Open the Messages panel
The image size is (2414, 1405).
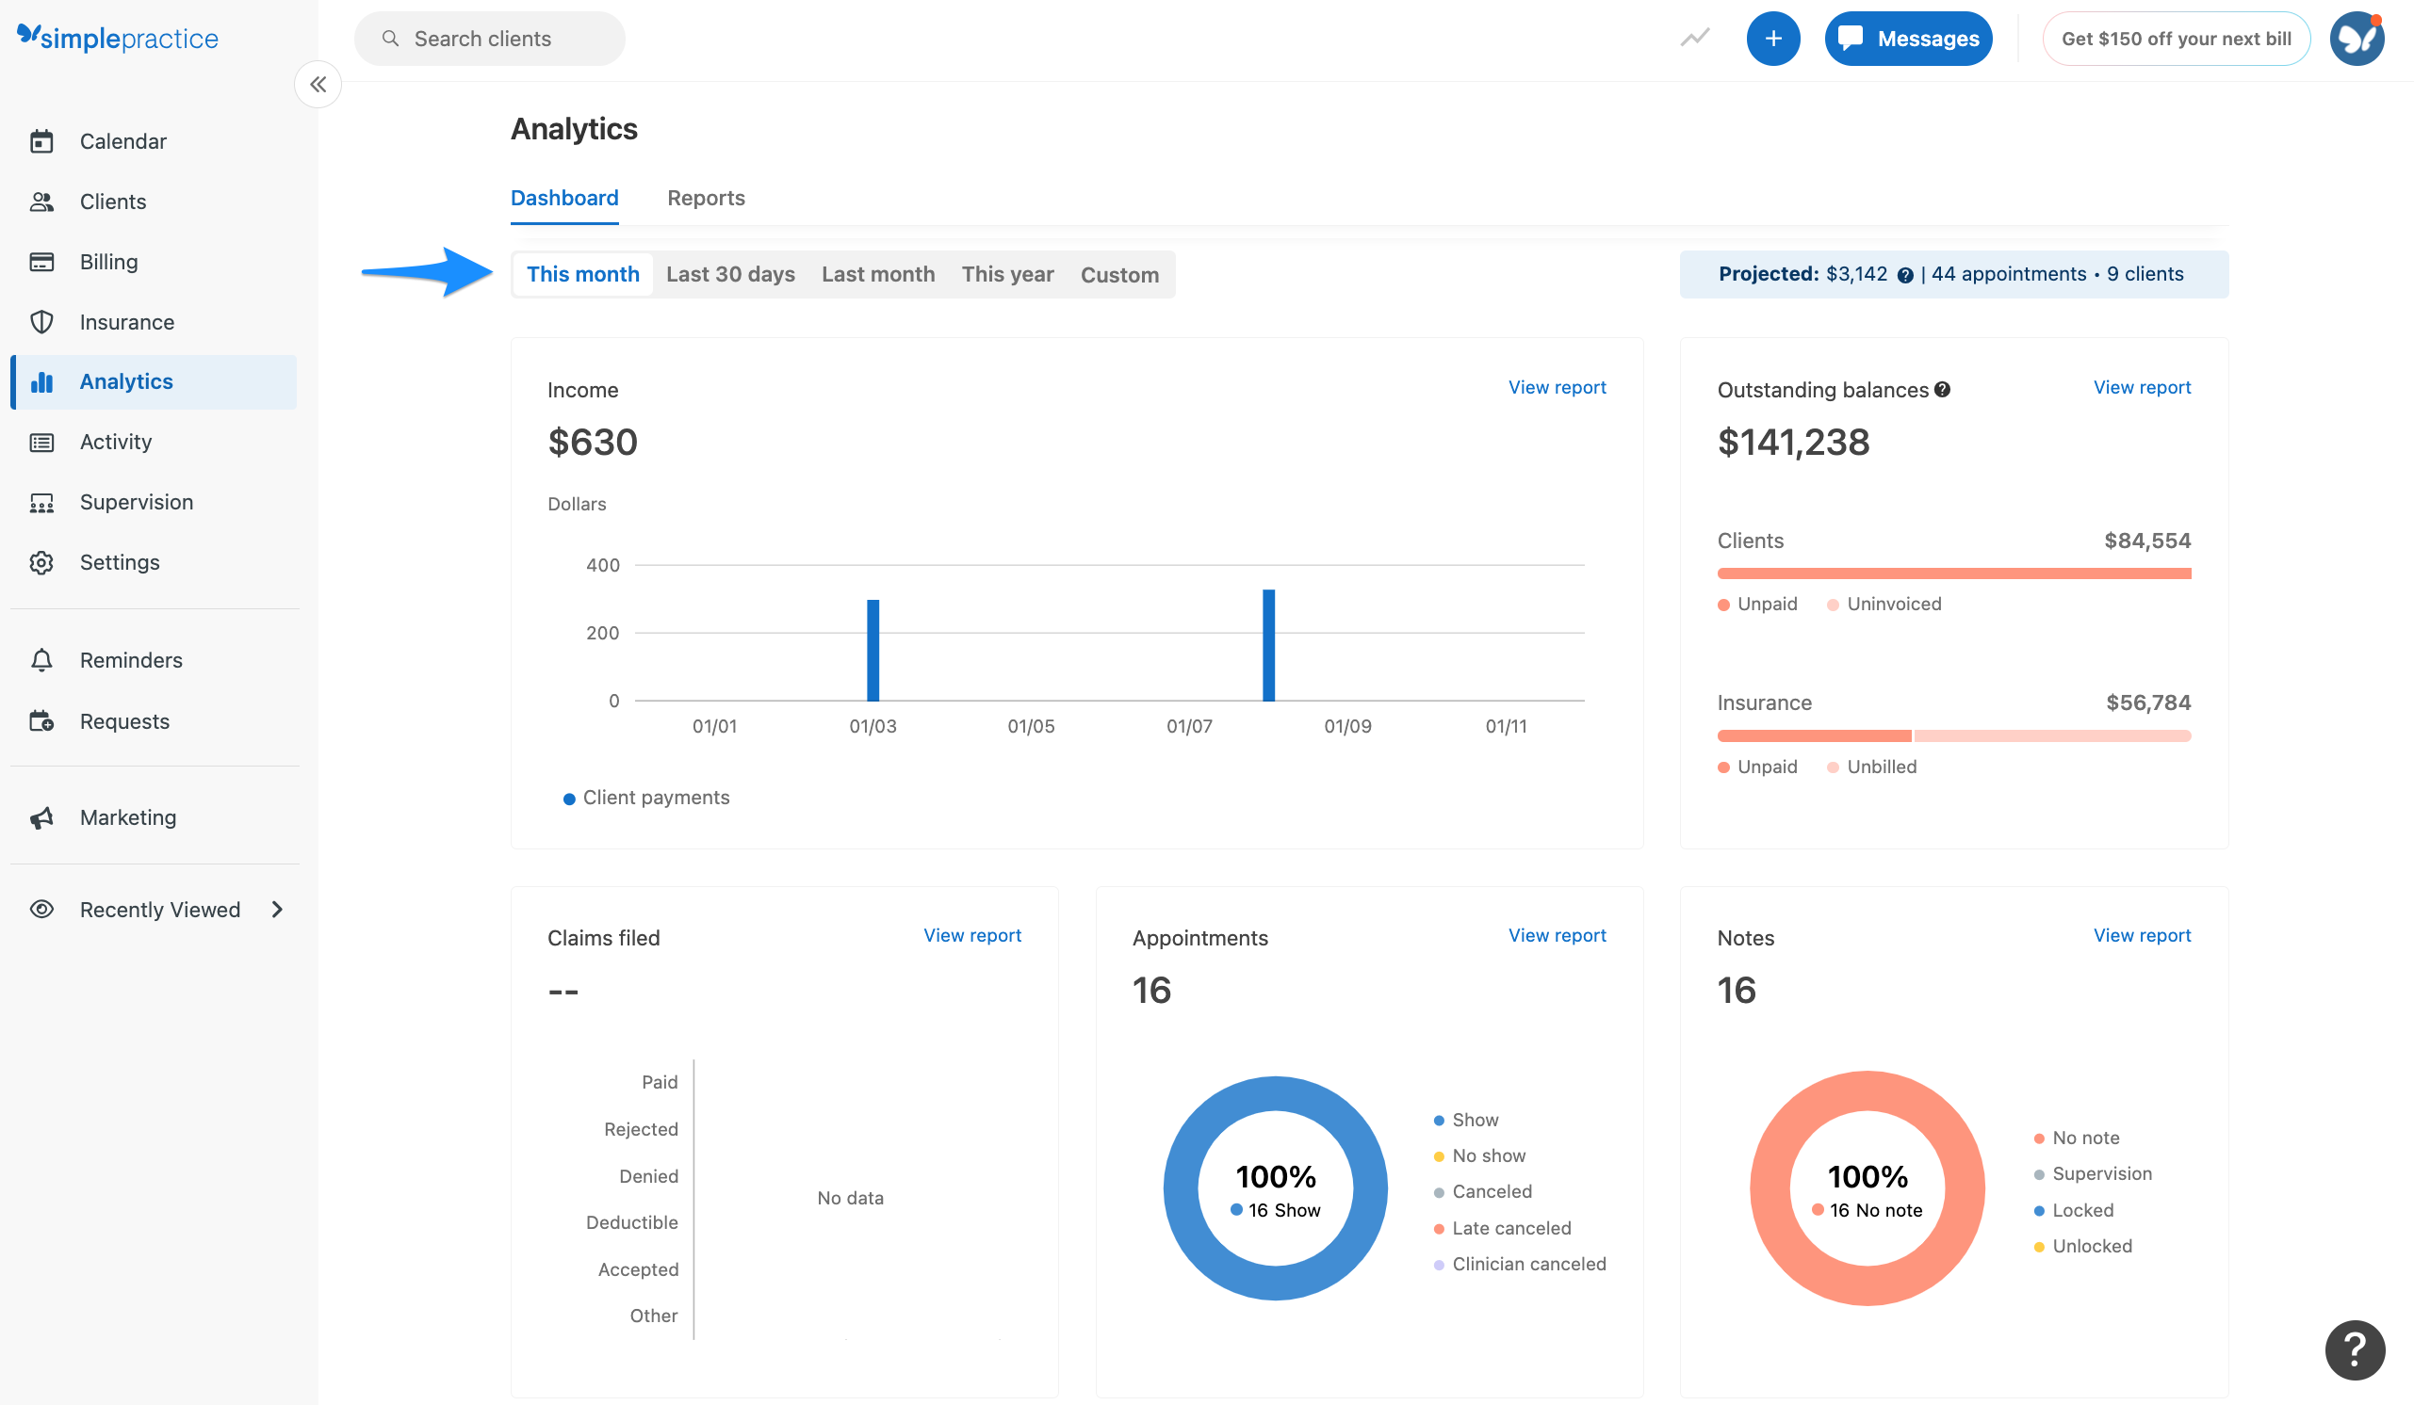(1907, 39)
